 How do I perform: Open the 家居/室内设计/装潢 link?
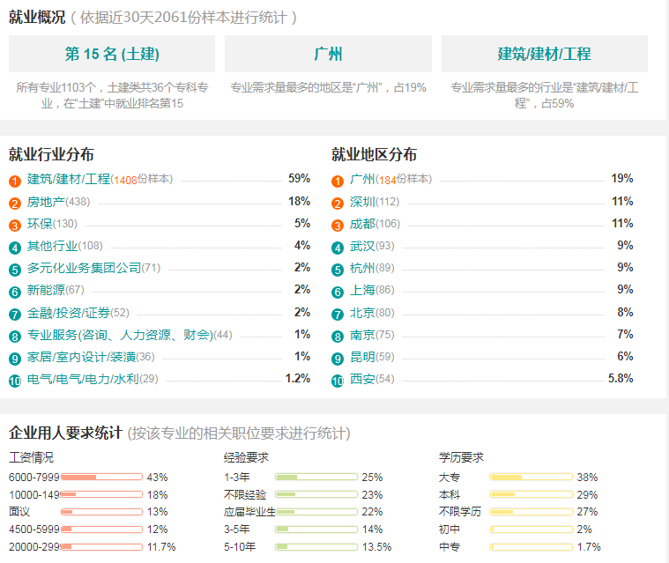click(81, 357)
